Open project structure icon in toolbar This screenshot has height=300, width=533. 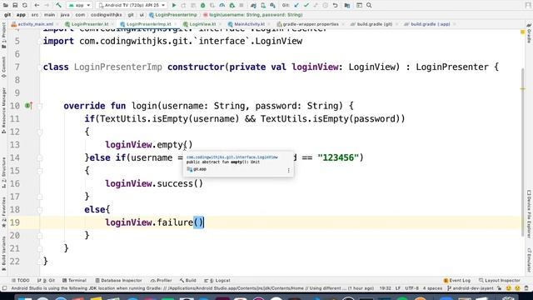347,6
